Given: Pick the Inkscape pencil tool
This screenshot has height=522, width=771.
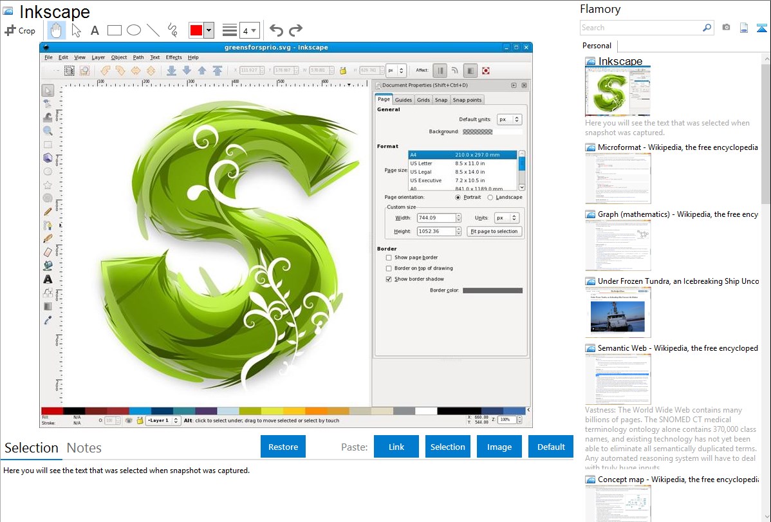Looking at the screenshot, I should coord(48,212).
